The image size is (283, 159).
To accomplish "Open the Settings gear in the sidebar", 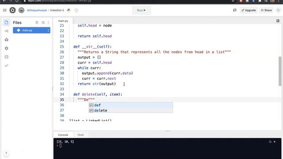I will [x=7, y=48].
